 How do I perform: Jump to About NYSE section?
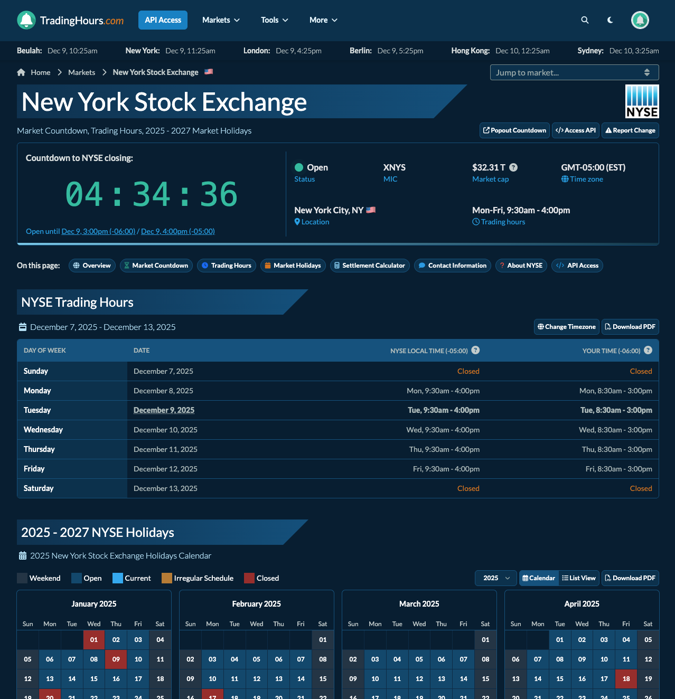tap(521, 266)
